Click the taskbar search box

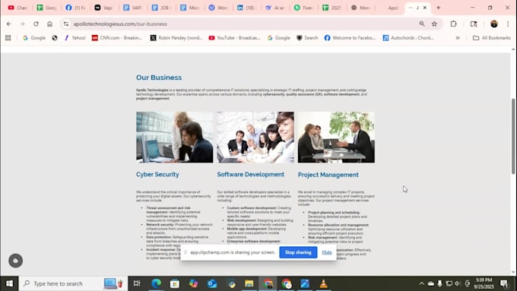(73, 283)
